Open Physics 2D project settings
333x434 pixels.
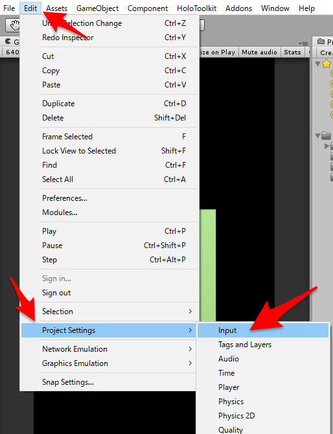pyautogui.click(x=263, y=416)
